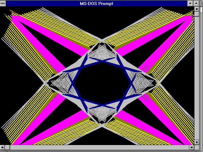Select the horizontal scrollbar thumb box
This screenshot has height=152, width=203.
[7, 147]
